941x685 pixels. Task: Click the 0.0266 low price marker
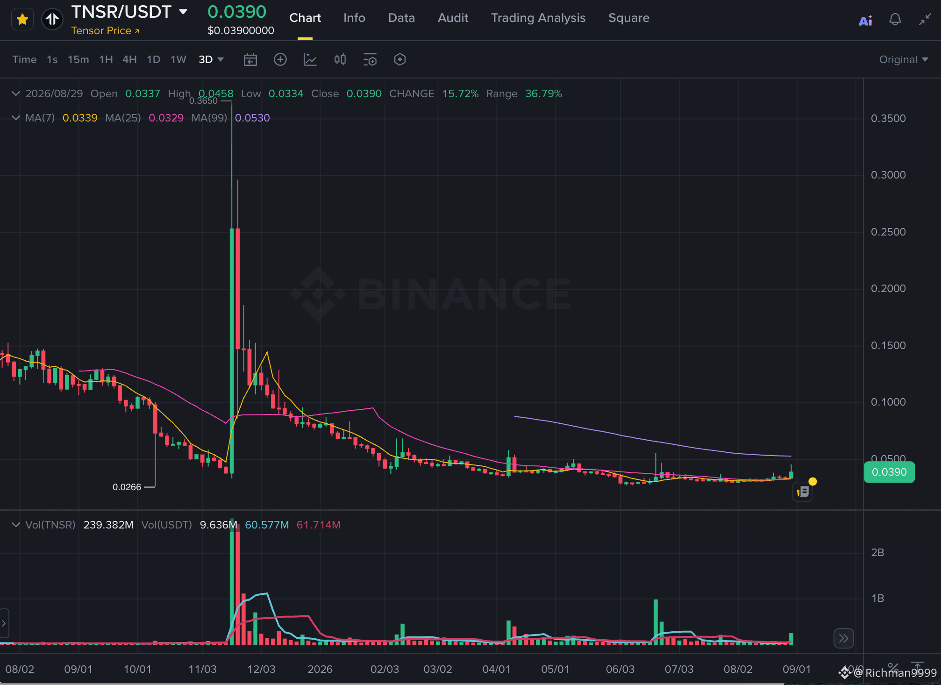[127, 487]
